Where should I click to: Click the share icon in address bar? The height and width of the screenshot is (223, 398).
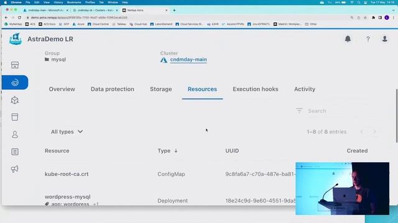pyautogui.click(x=359, y=17)
